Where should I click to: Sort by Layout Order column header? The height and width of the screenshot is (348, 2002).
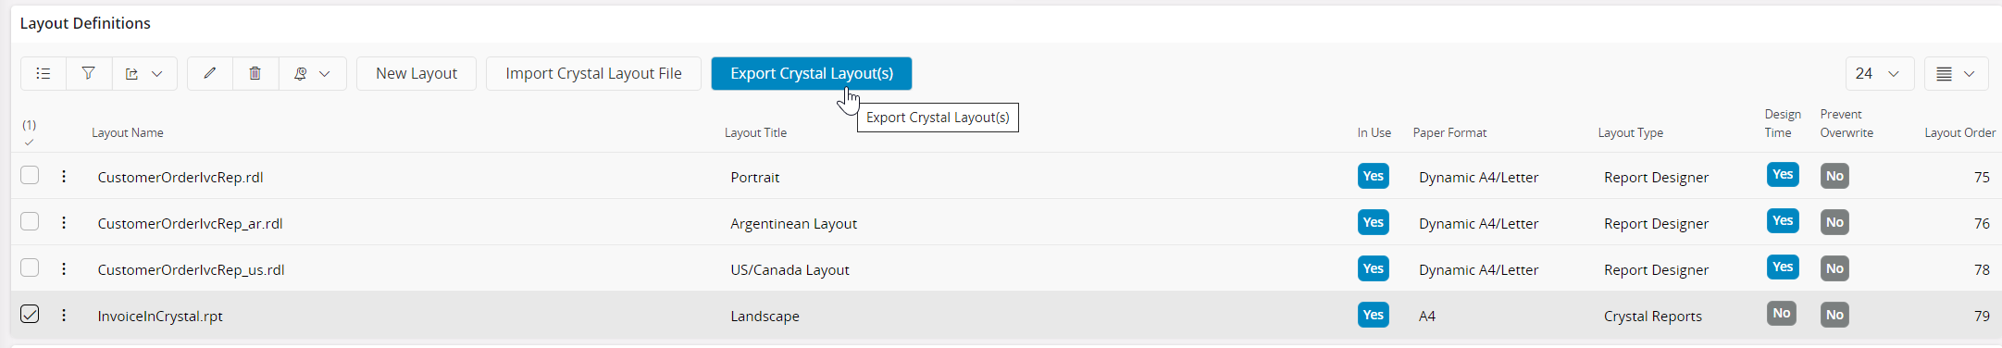click(1960, 132)
